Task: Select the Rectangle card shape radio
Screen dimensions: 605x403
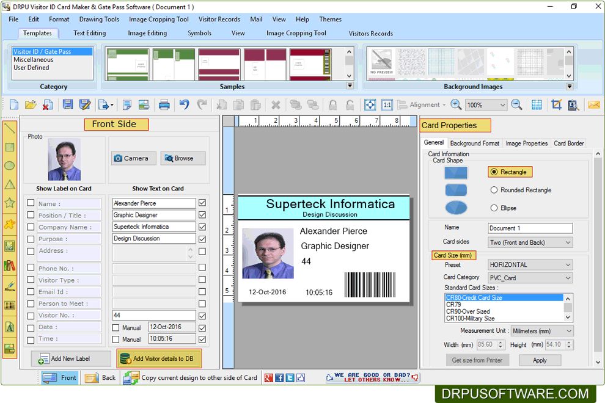Action: pyautogui.click(x=494, y=172)
